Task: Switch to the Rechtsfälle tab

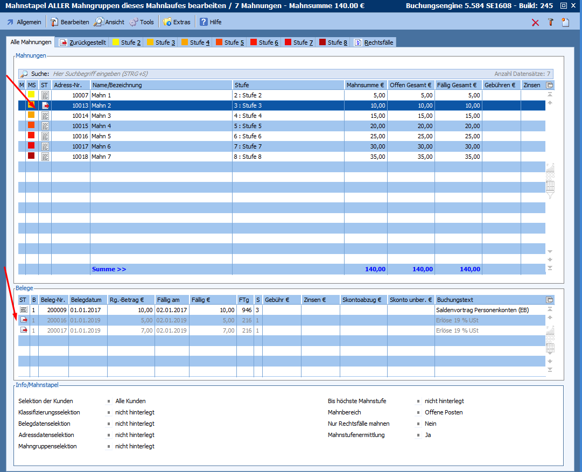Action: click(x=375, y=43)
